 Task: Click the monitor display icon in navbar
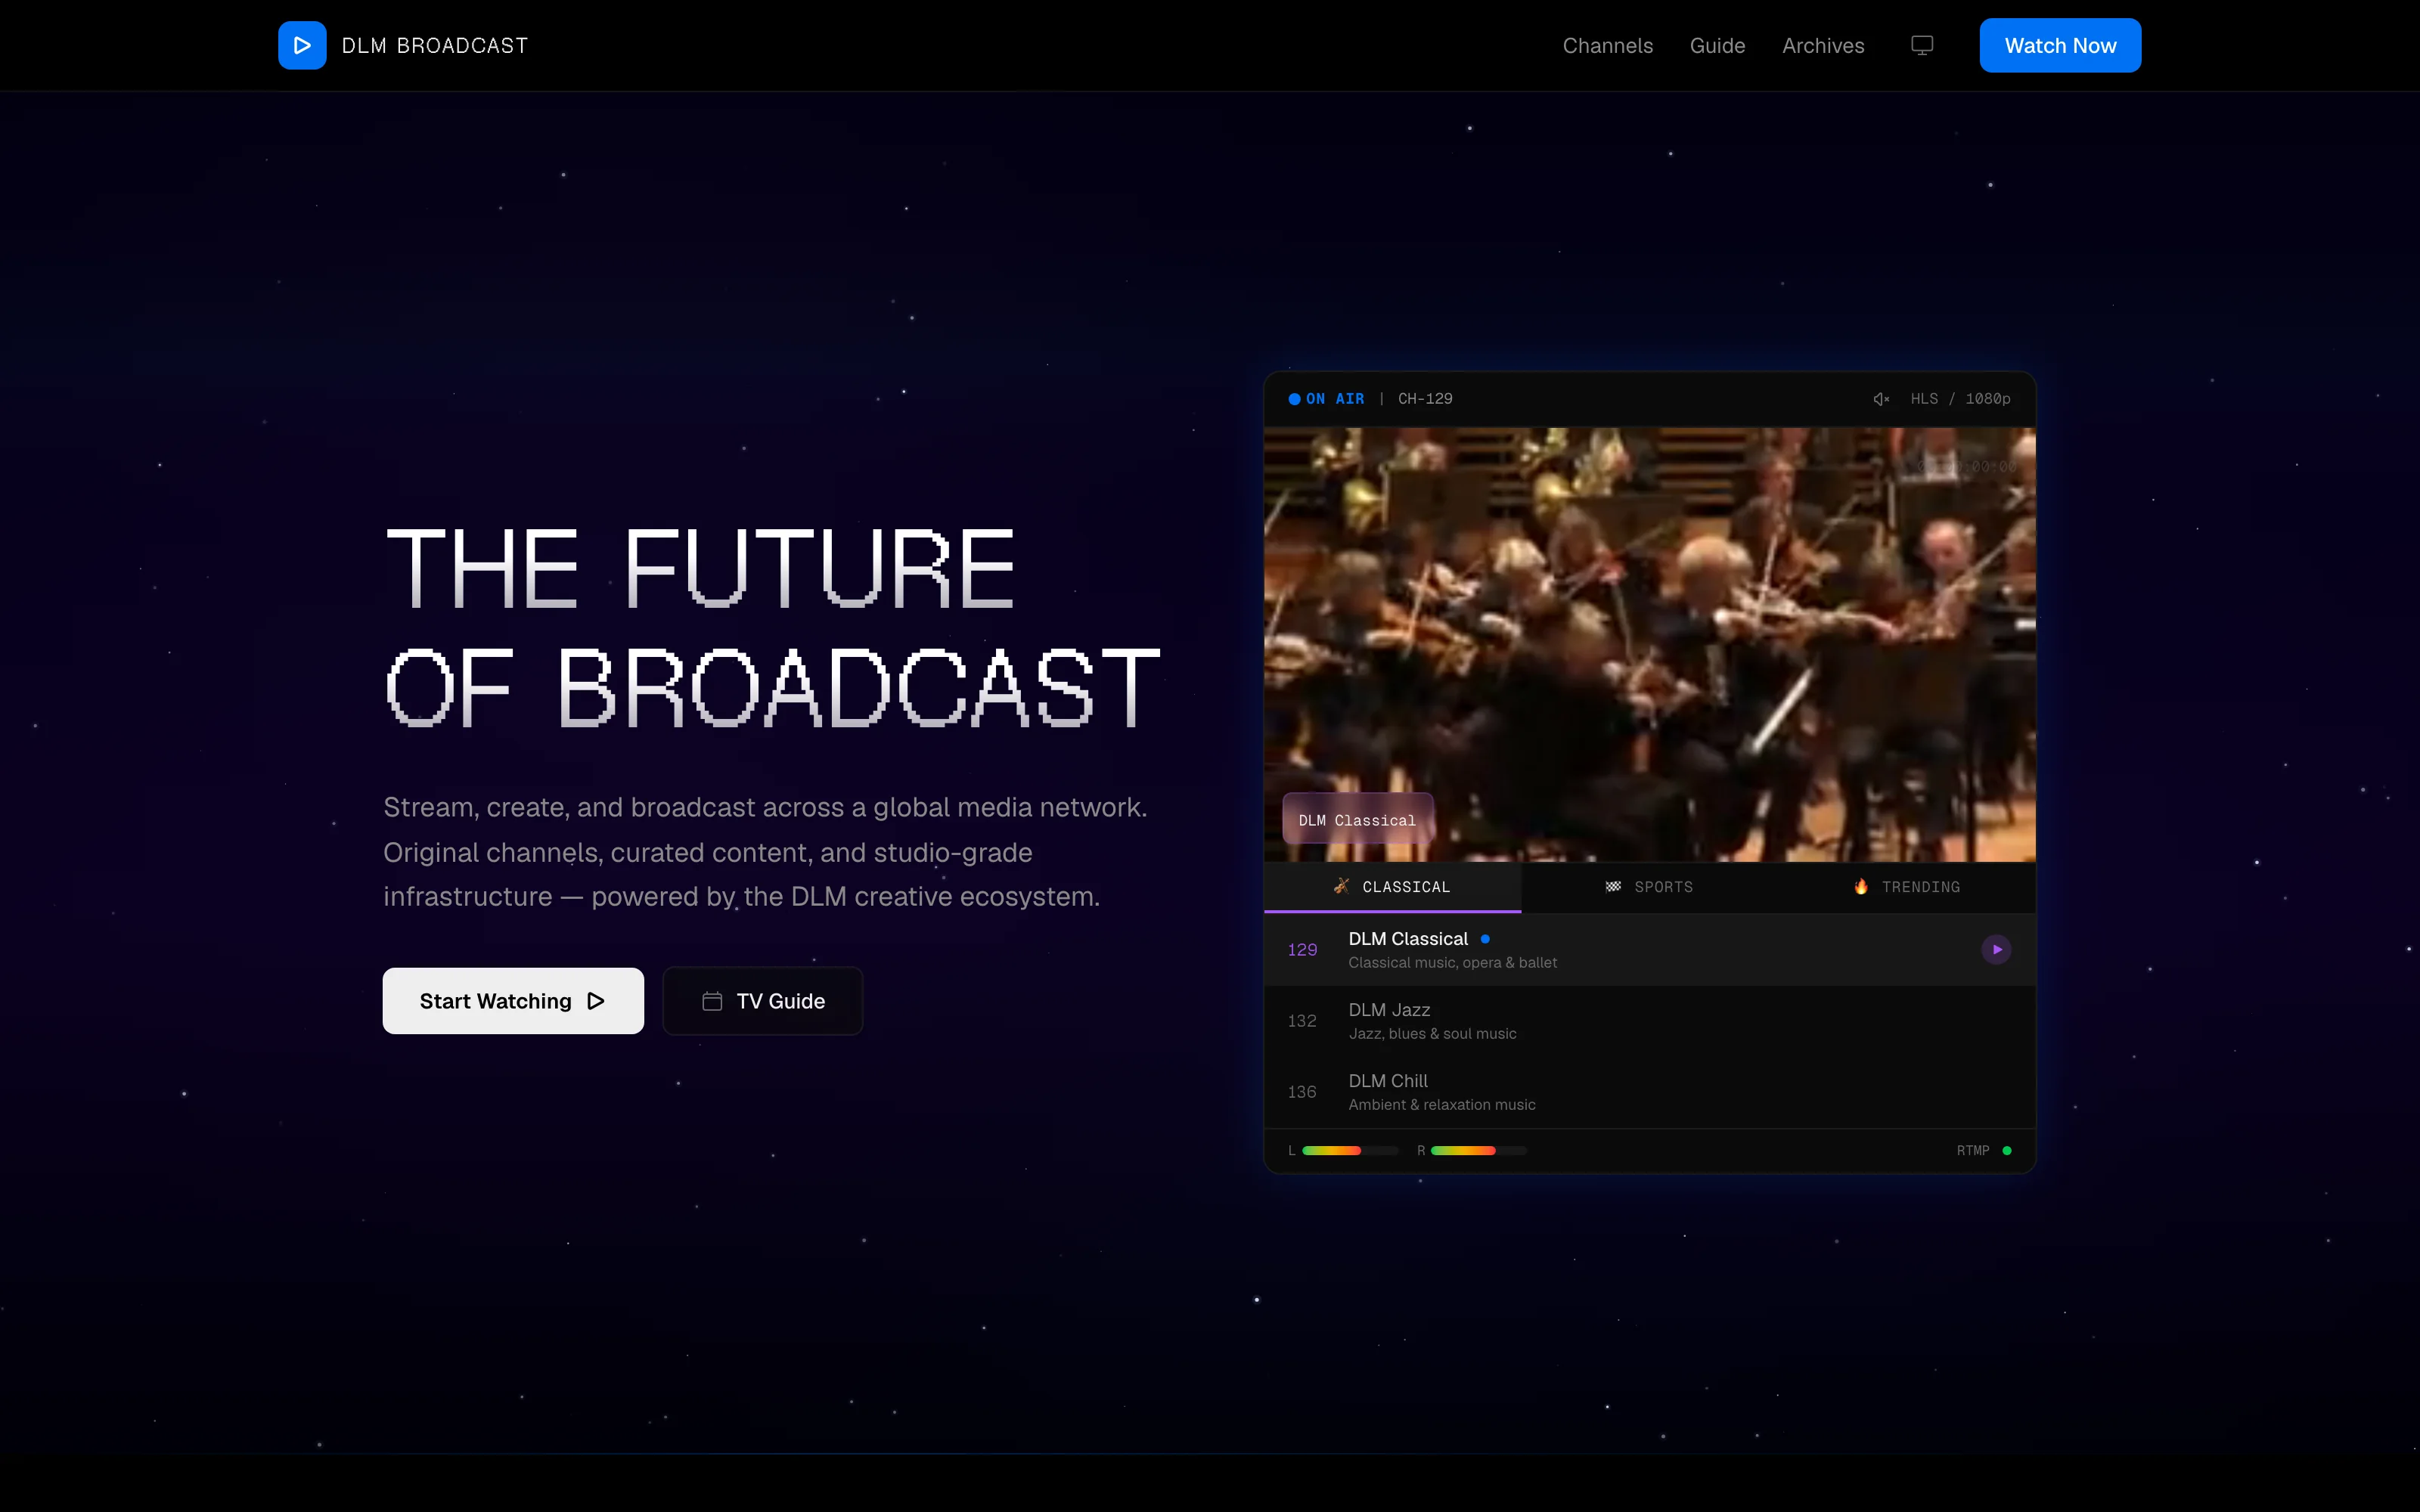point(1922,45)
